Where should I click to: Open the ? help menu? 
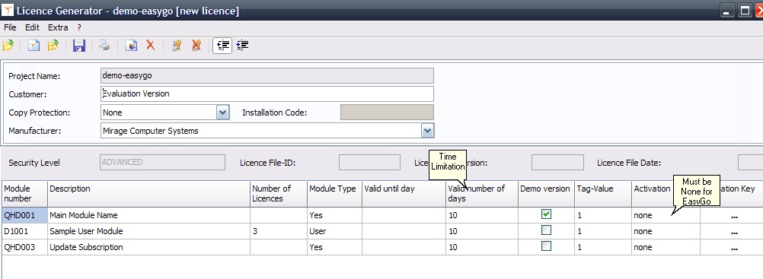79,27
